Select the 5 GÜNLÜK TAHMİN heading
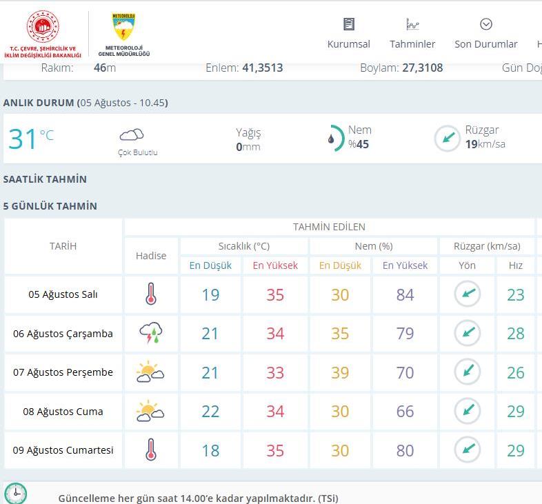Viewport: 542px width, 504px height. pos(50,206)
